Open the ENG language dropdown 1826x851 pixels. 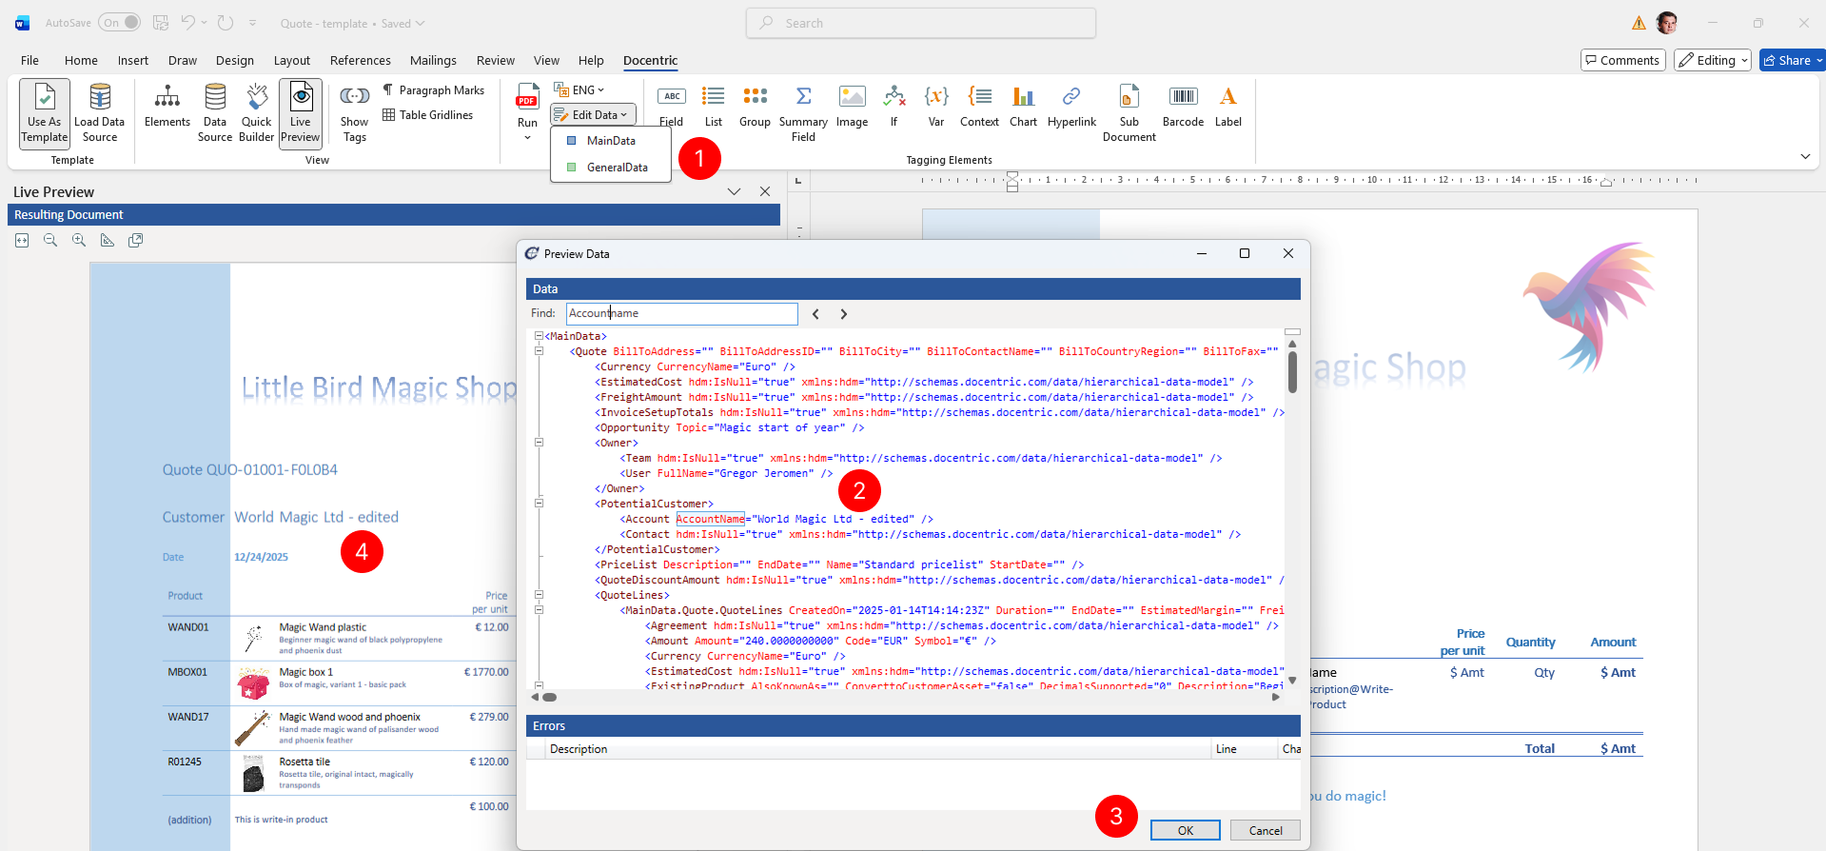579,89
